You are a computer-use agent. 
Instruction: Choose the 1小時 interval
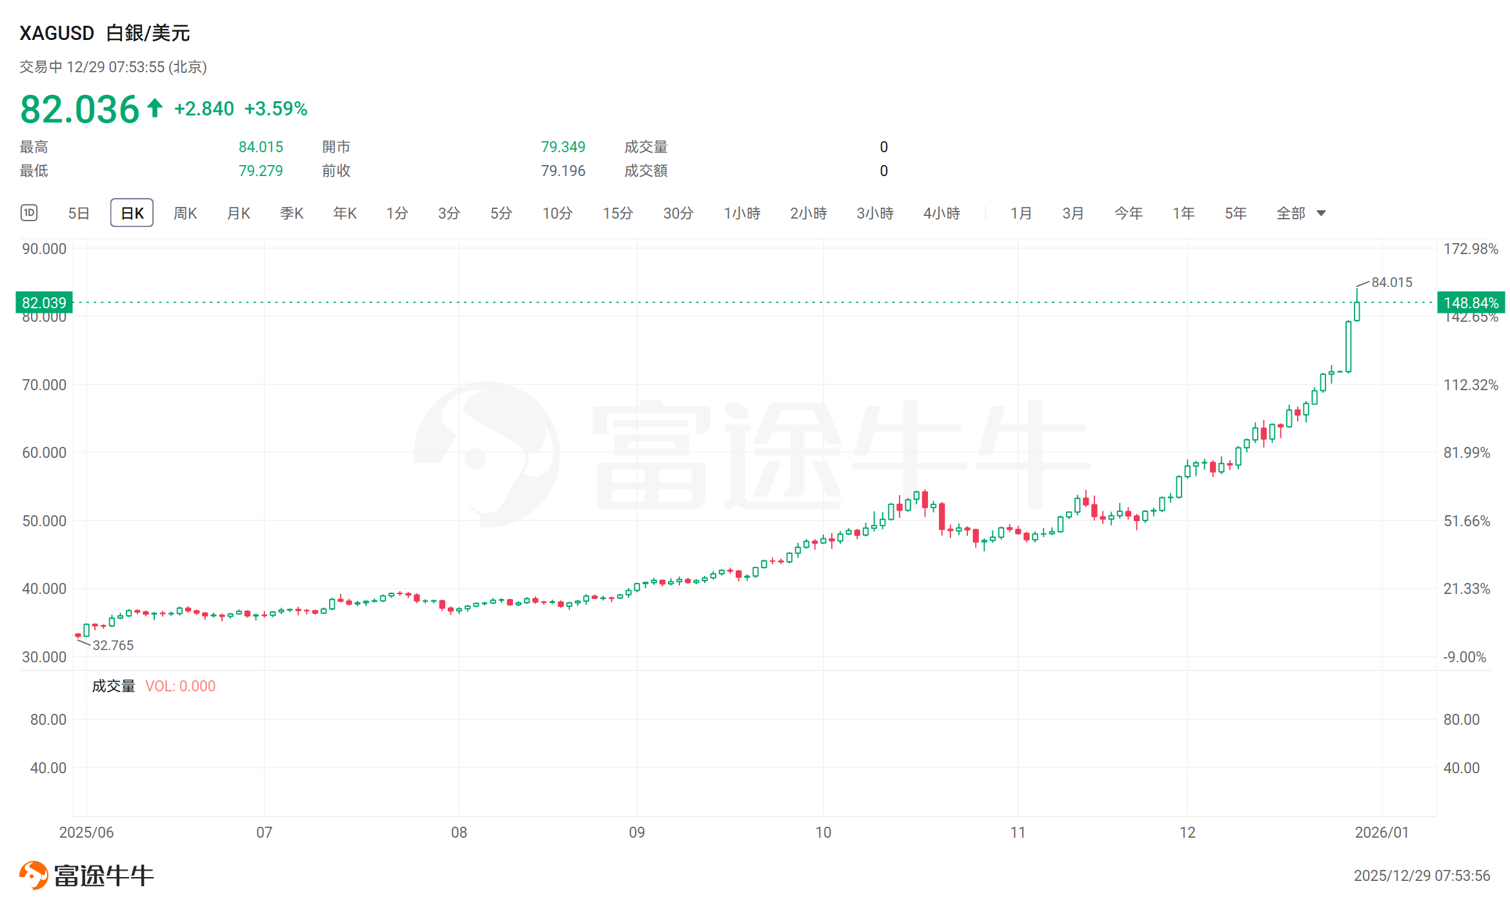pyautogui.click(x=741, y=213)
